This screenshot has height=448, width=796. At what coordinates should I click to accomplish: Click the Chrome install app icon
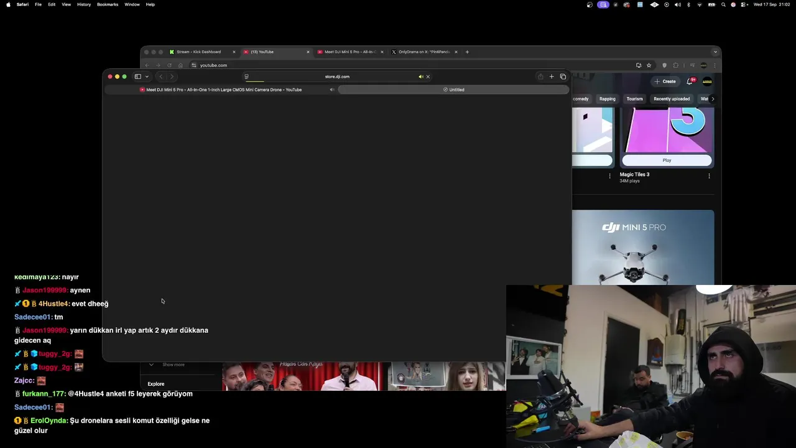pos(639,65)
